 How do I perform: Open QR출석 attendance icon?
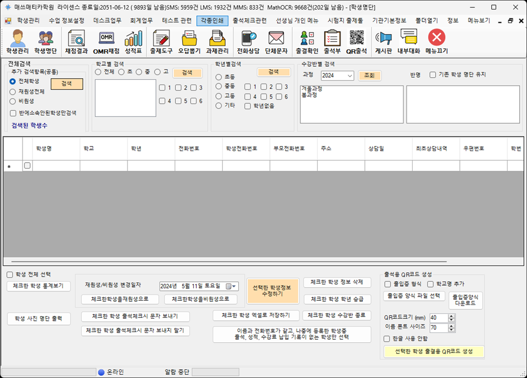[356, 42]
